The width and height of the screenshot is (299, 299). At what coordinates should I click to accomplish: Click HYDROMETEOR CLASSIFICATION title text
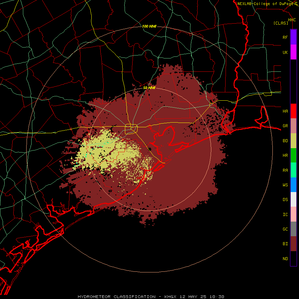point(117,297)
